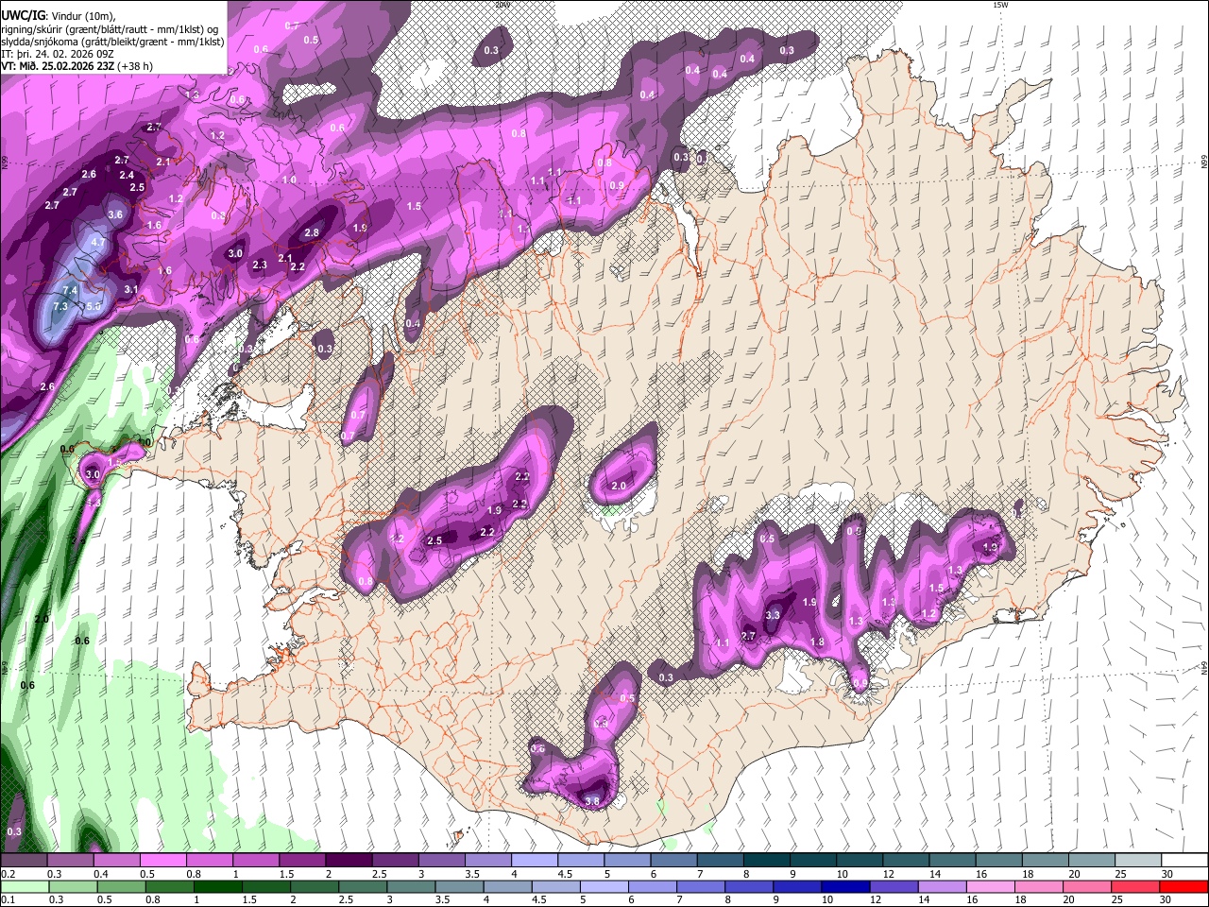The image size is (1209, 907).
Task: Click the 3.6 precipitation value label
Action: 115,215
